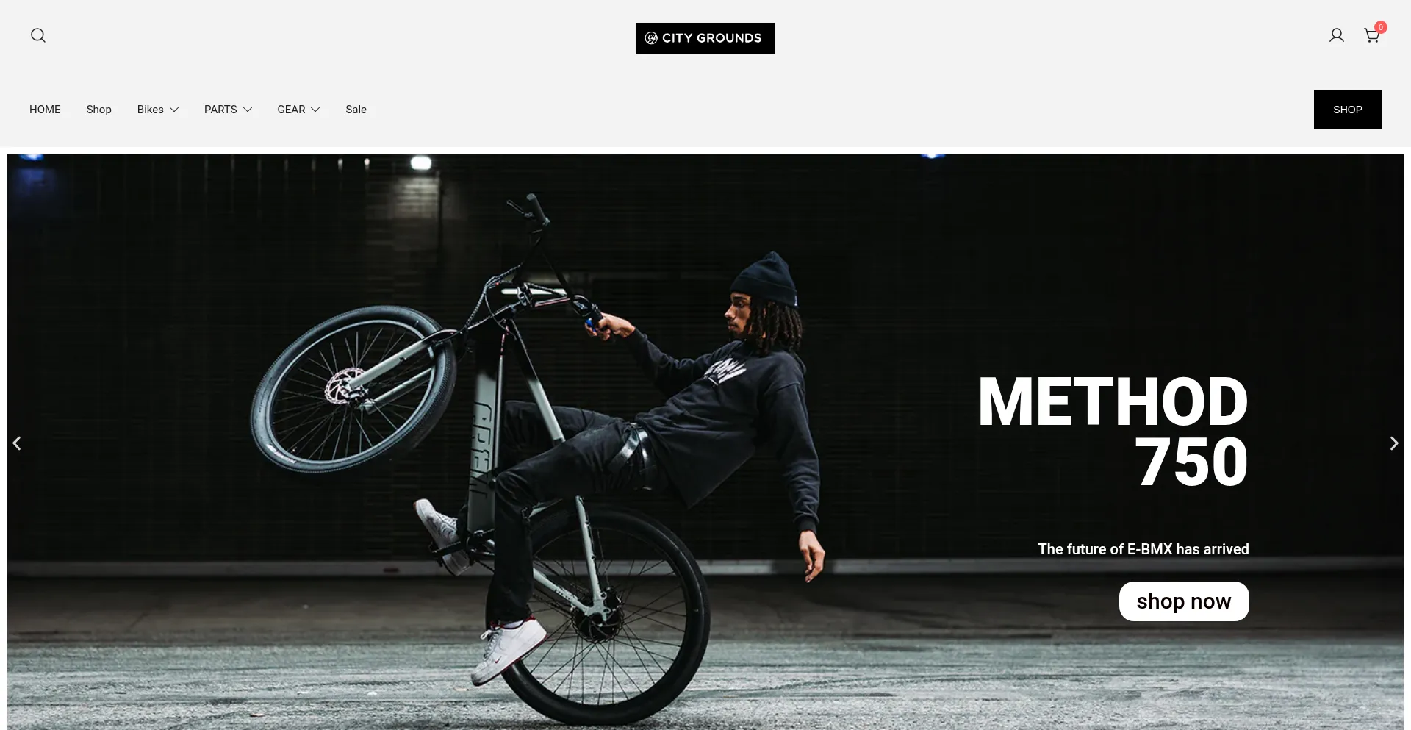Click the E-BMX tagline text
Image resolution: width=1411 pixels, height=730 pixels.
point(1143,549)
